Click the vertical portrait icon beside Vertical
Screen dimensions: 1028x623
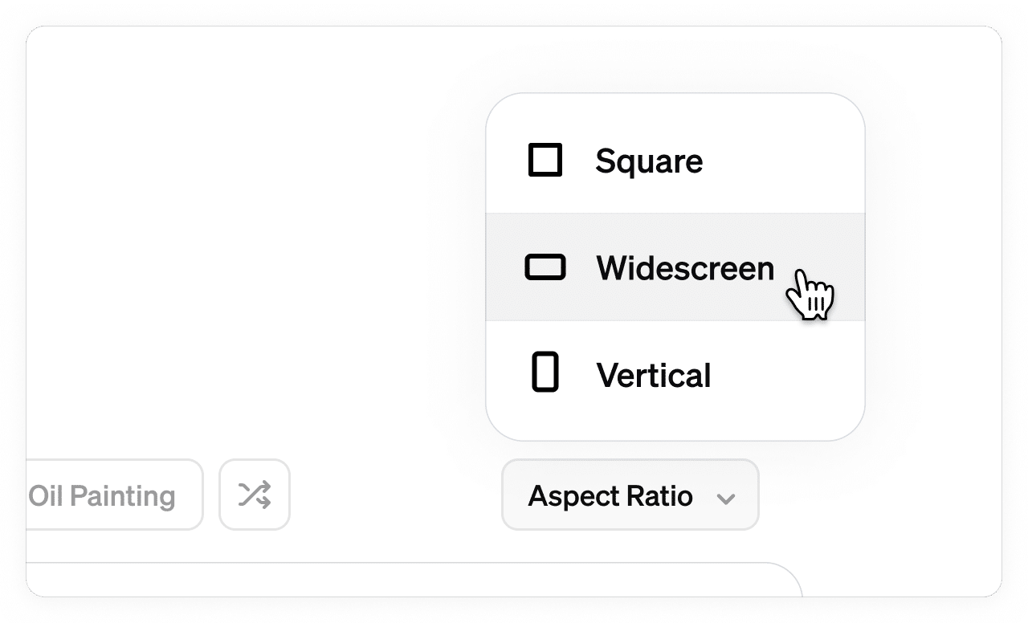545,373
